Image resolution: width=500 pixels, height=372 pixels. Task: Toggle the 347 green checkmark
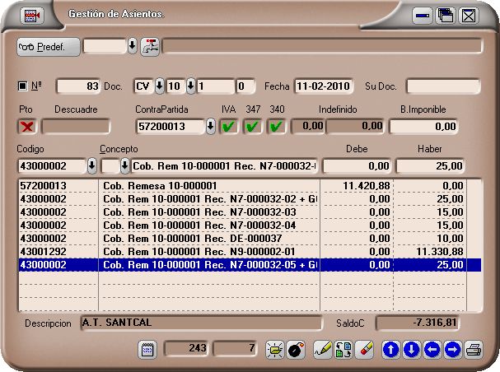point(253,127)
